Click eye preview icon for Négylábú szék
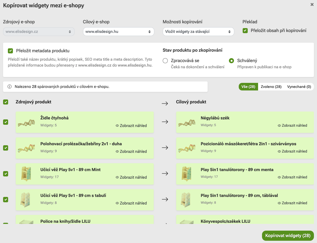The height and width of the screenshot is (243, 317). pos(279,126)
